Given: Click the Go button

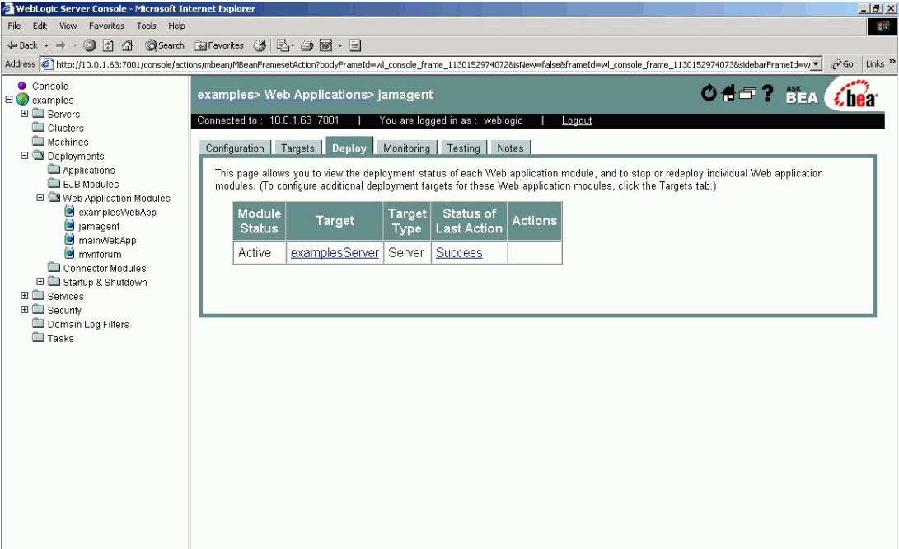Looking at the screenshot, I should click(842, 64).
